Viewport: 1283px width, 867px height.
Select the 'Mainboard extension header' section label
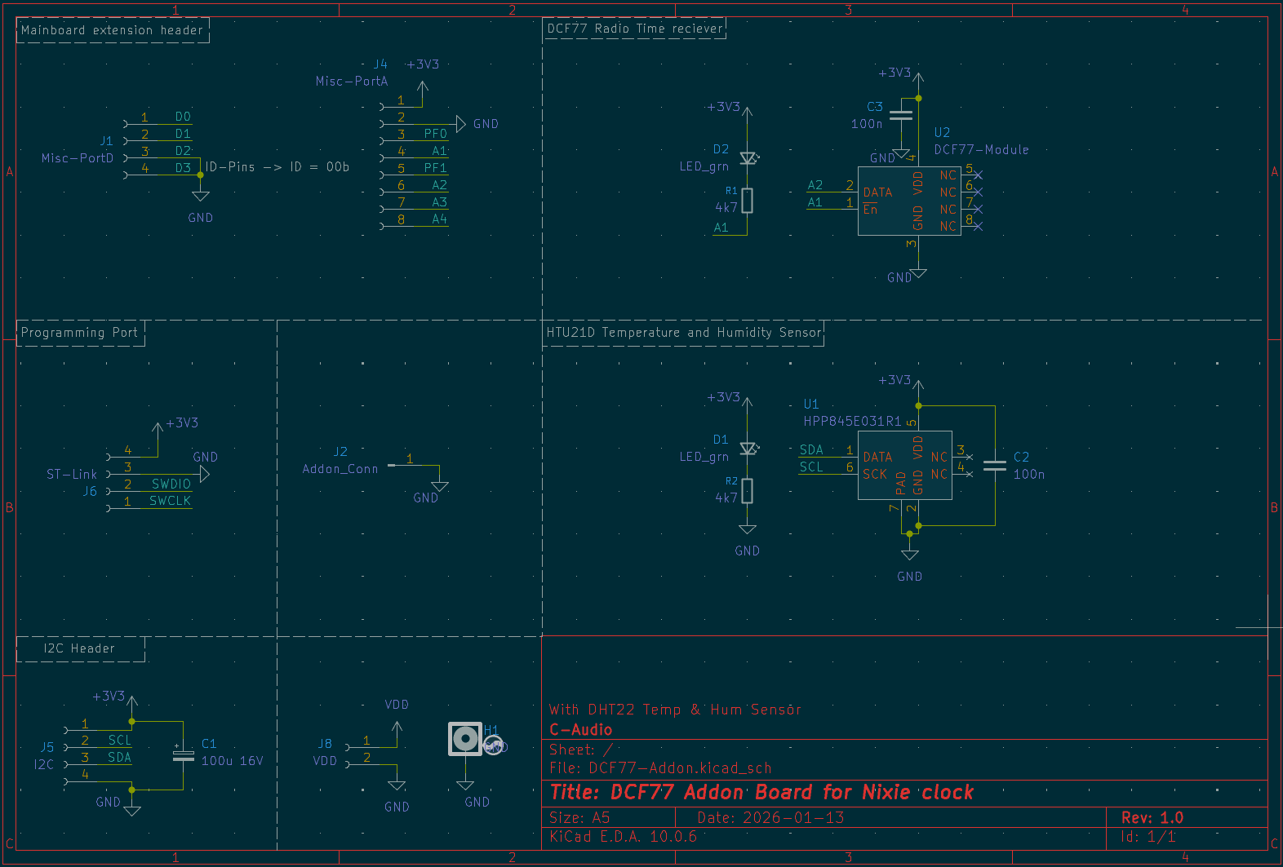click(x=112, y=30)
